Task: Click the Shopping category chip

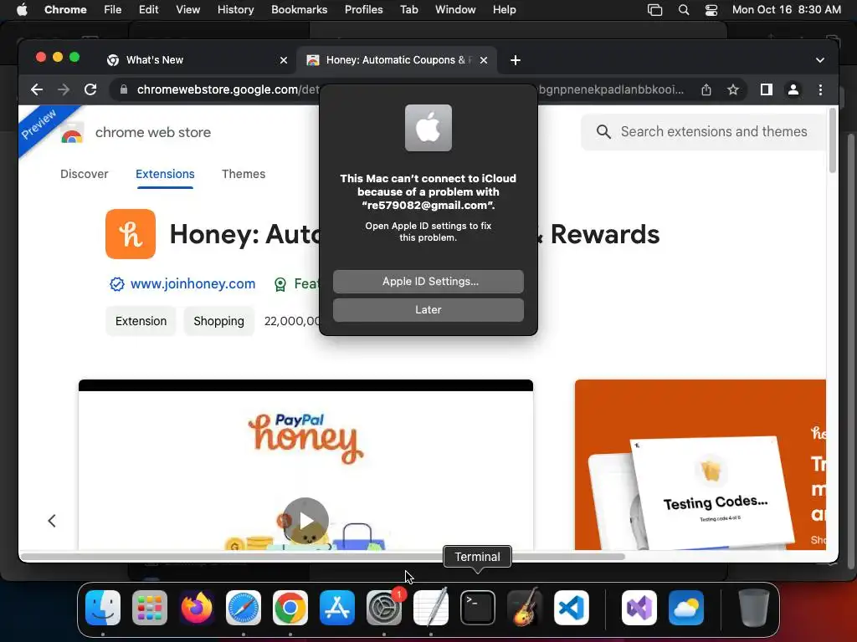Action: click(x=218, y=321)
